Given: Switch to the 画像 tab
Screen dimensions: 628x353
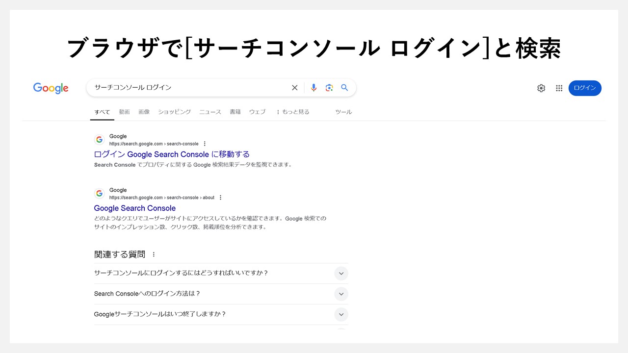Looking at the screenshot, I should click(x=144, y=111).
